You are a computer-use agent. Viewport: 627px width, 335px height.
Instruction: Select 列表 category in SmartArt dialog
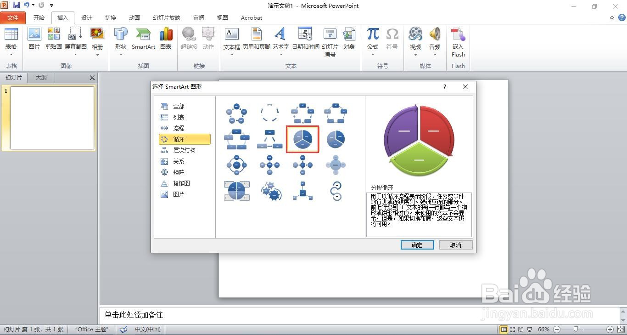tap(185, 117)
